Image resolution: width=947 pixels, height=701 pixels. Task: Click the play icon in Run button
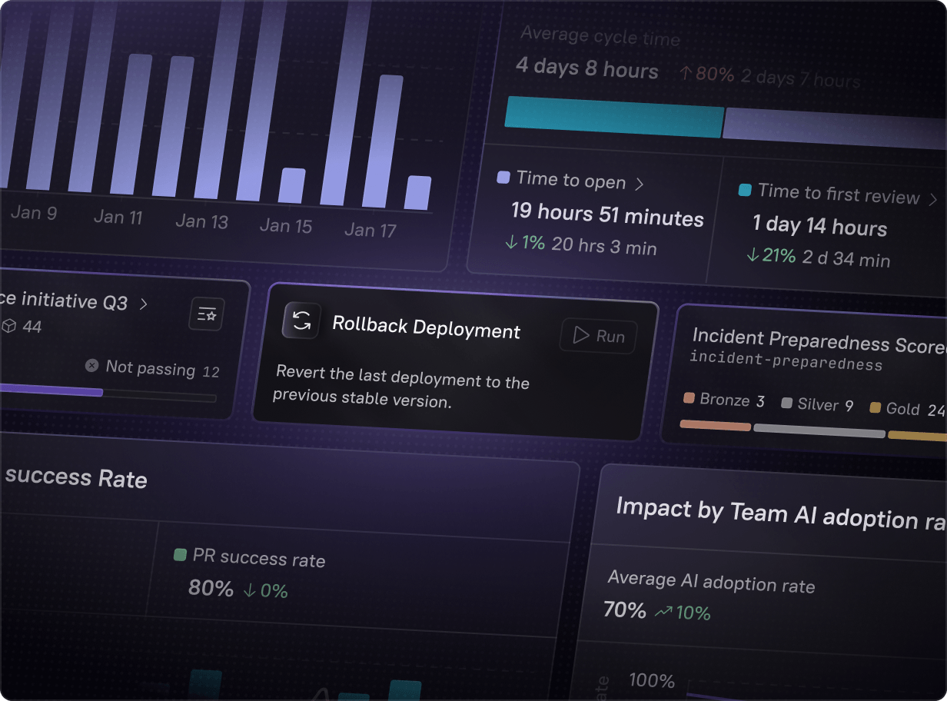click(580, 334)
